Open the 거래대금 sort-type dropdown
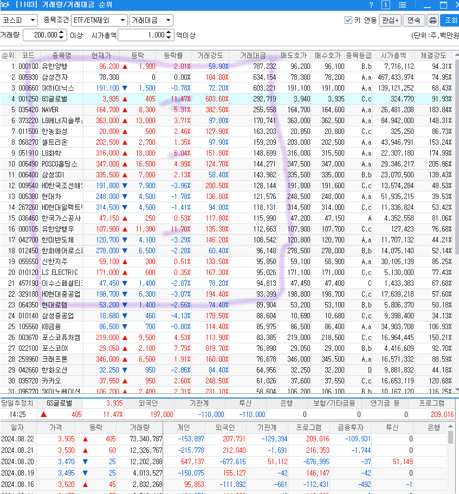459x494 pixels. [x=151, y=21]
